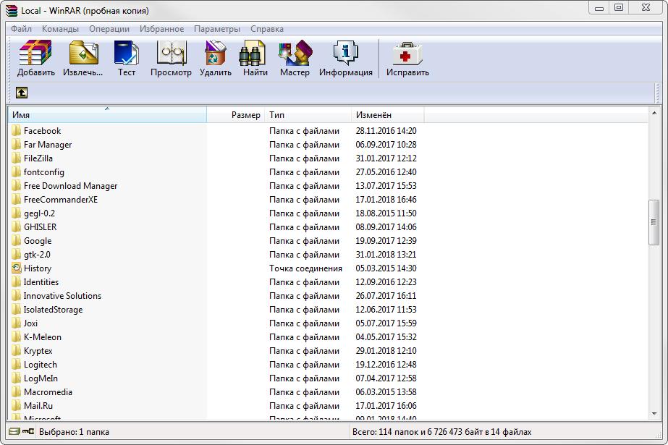The width and height of the screenshot is (668, 445).
Task: Maximize the WinRAR window
Action: (x=619, y=7)
